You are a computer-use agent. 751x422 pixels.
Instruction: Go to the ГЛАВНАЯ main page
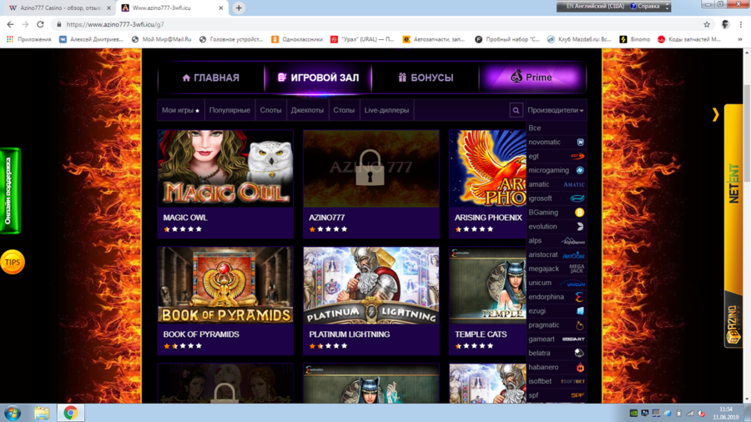pos(210,78)
